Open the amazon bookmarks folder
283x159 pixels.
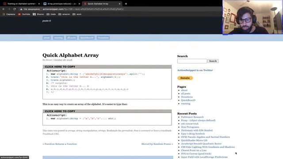(x=64, y=14)
